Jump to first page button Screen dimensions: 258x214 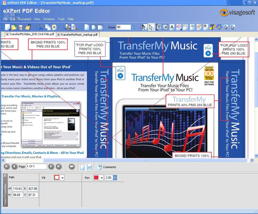pyautogui.click(x=6, y=166)
